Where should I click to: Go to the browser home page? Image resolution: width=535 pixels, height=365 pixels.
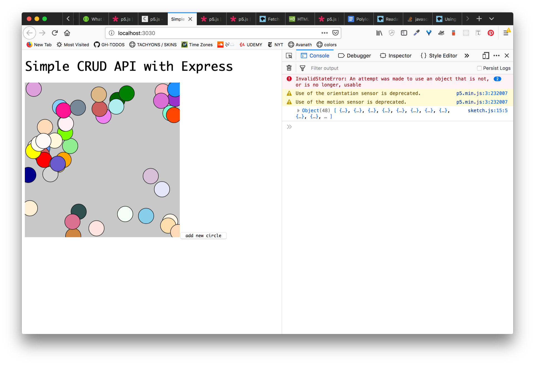pyautogui.click(x=67, y=33)
